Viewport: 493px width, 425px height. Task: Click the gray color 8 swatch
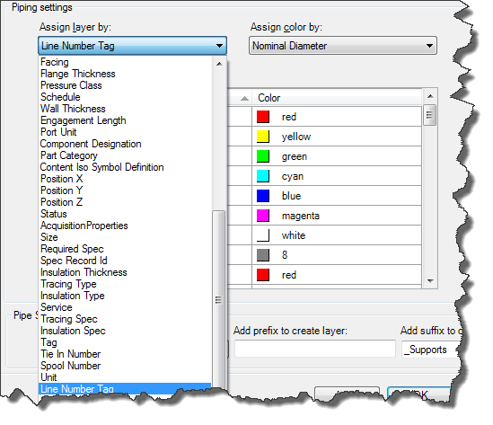tap(263, 255)
